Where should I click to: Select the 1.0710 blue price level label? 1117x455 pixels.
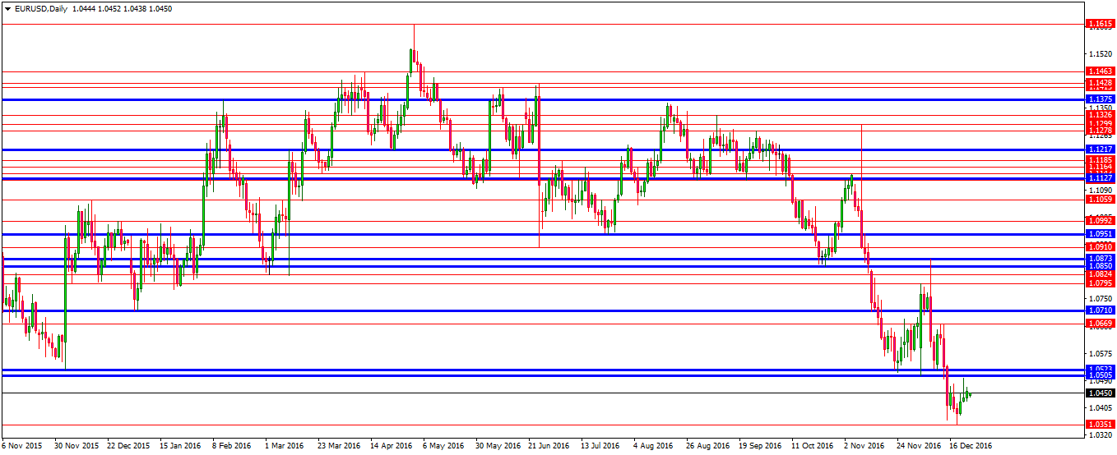click(1100, 310)
